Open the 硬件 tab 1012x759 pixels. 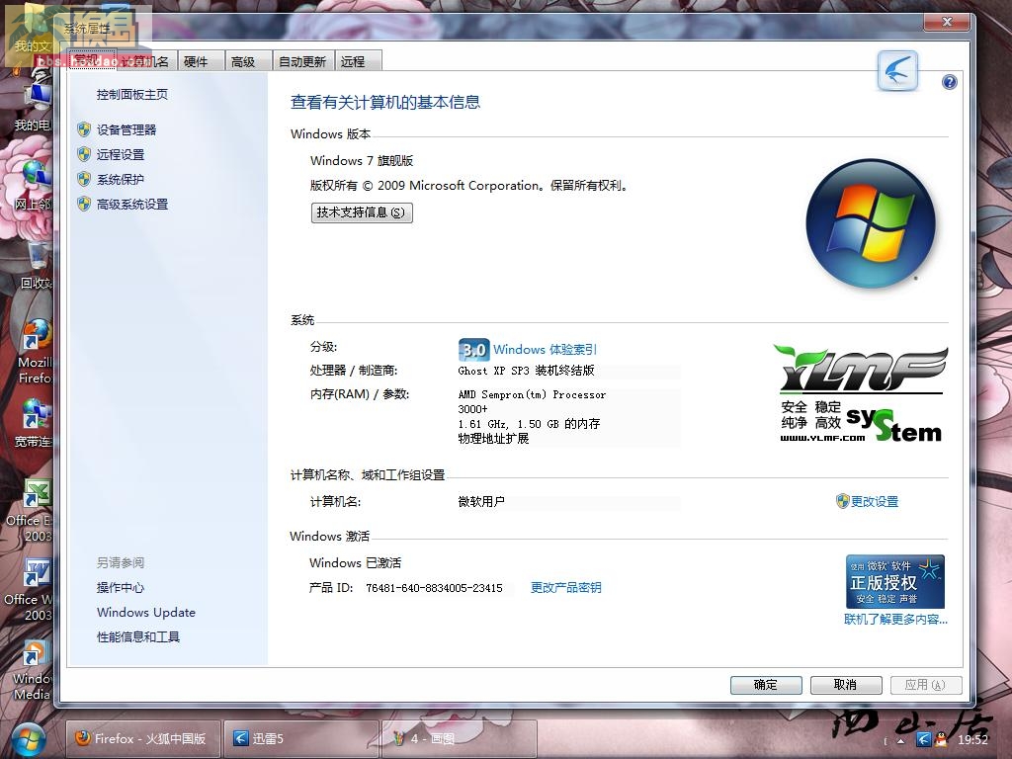[x=200, y=61]
